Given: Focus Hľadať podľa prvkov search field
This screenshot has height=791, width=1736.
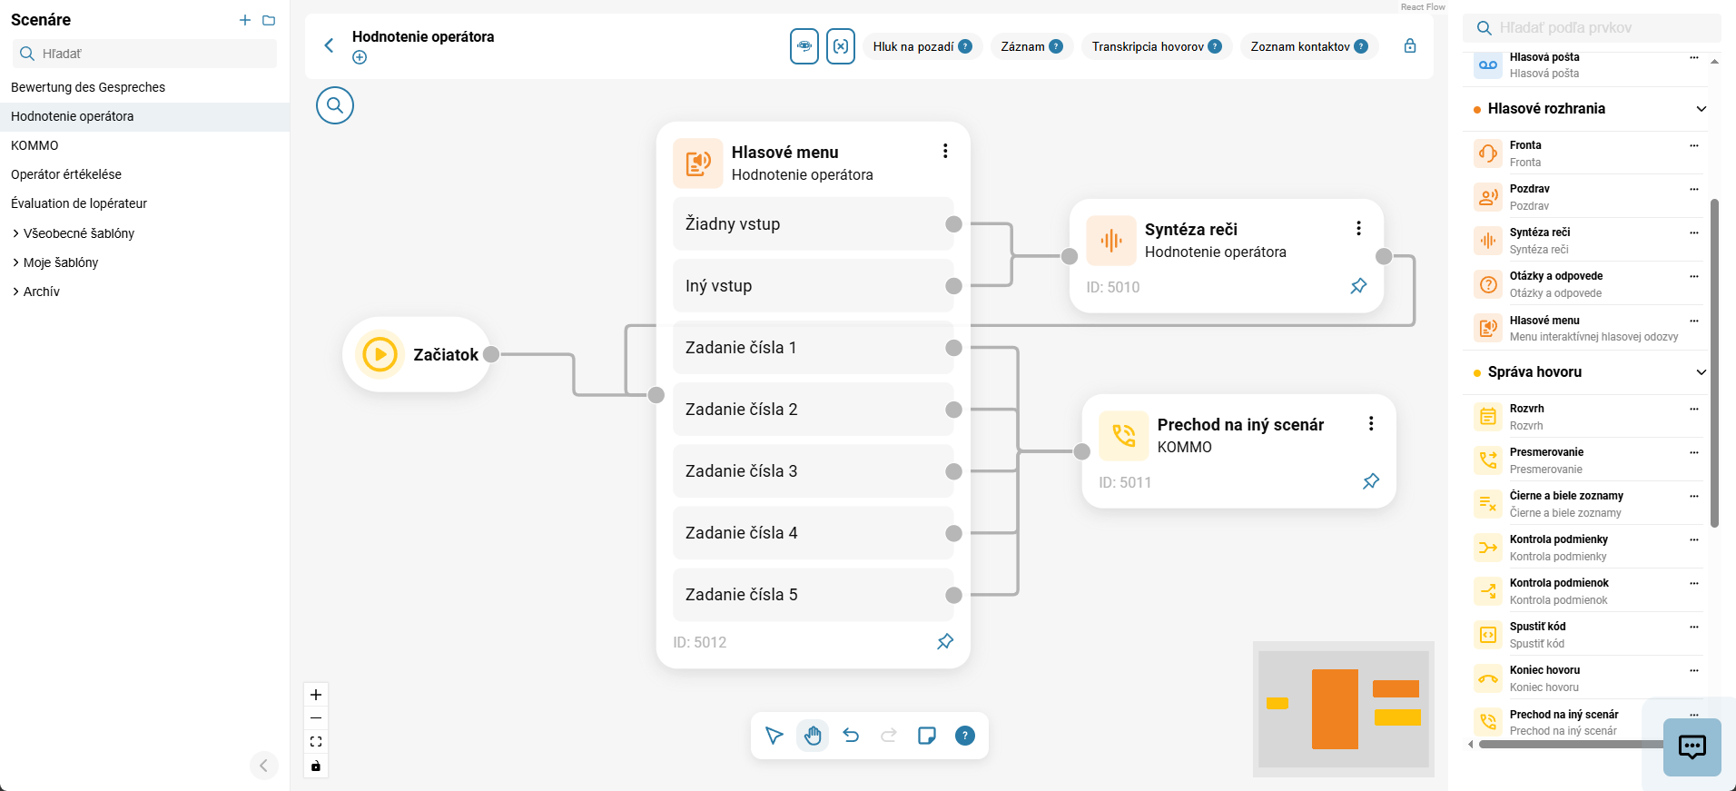Looking at the screenshot, I should (x=1593, y=28).
